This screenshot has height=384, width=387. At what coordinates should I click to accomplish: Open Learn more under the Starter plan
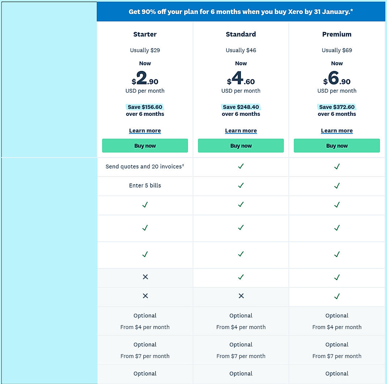coord(145,131)
